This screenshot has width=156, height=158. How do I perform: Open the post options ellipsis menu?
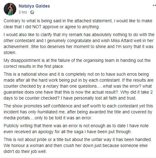(154, 5)
